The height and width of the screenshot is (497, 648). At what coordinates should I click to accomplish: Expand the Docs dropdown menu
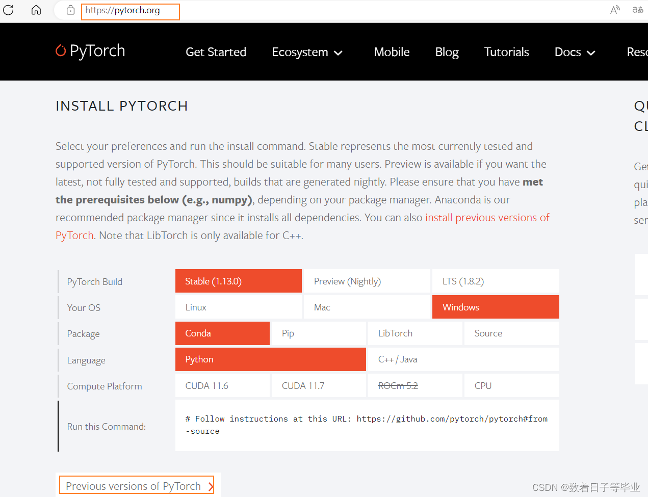(x=575, y=52)
